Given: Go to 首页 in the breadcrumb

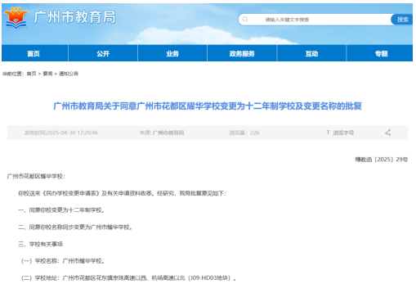Looking at the screenshot, I should 31,74.
